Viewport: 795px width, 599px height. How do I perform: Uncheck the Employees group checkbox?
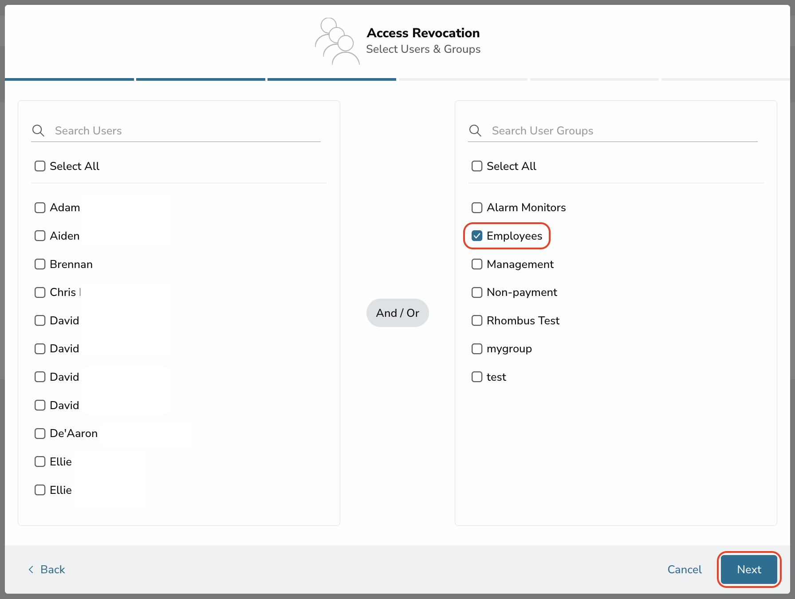477,236
